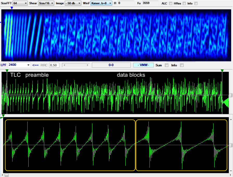Click the blue arrow left of the spectrogram
233x177 pixels.
pyautogui.click(x=1, y=23)
